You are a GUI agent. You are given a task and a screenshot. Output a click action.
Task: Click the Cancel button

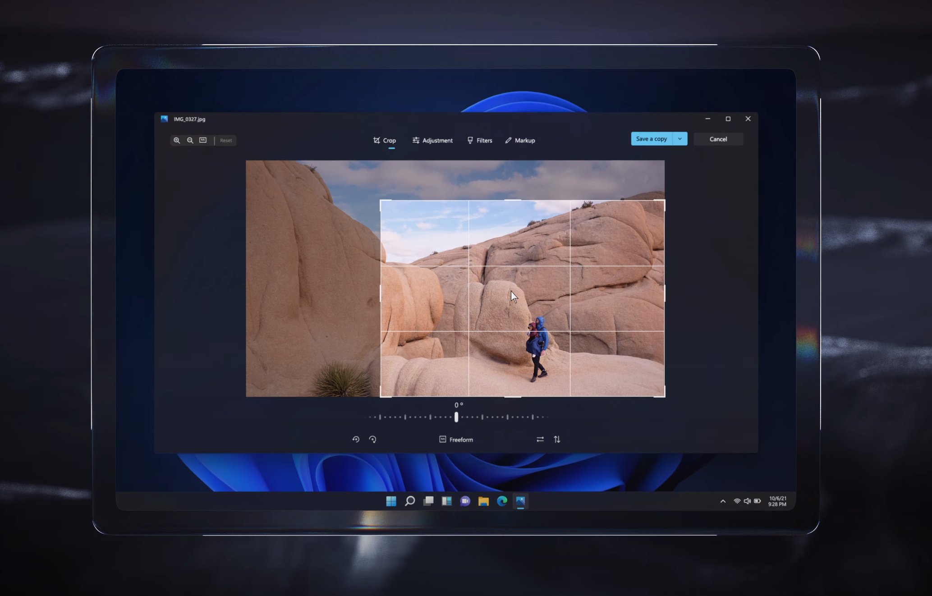718,139
